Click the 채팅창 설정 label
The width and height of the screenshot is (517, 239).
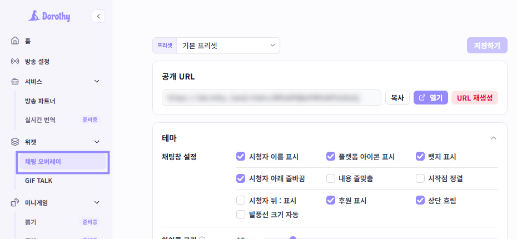pyautogui.click(x=180, y=157)
